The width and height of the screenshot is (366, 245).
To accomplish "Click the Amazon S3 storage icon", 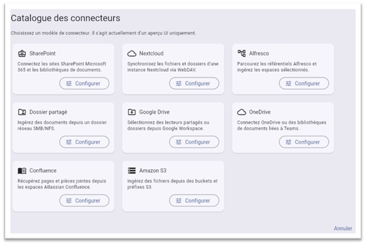I will tap(131, 171).
